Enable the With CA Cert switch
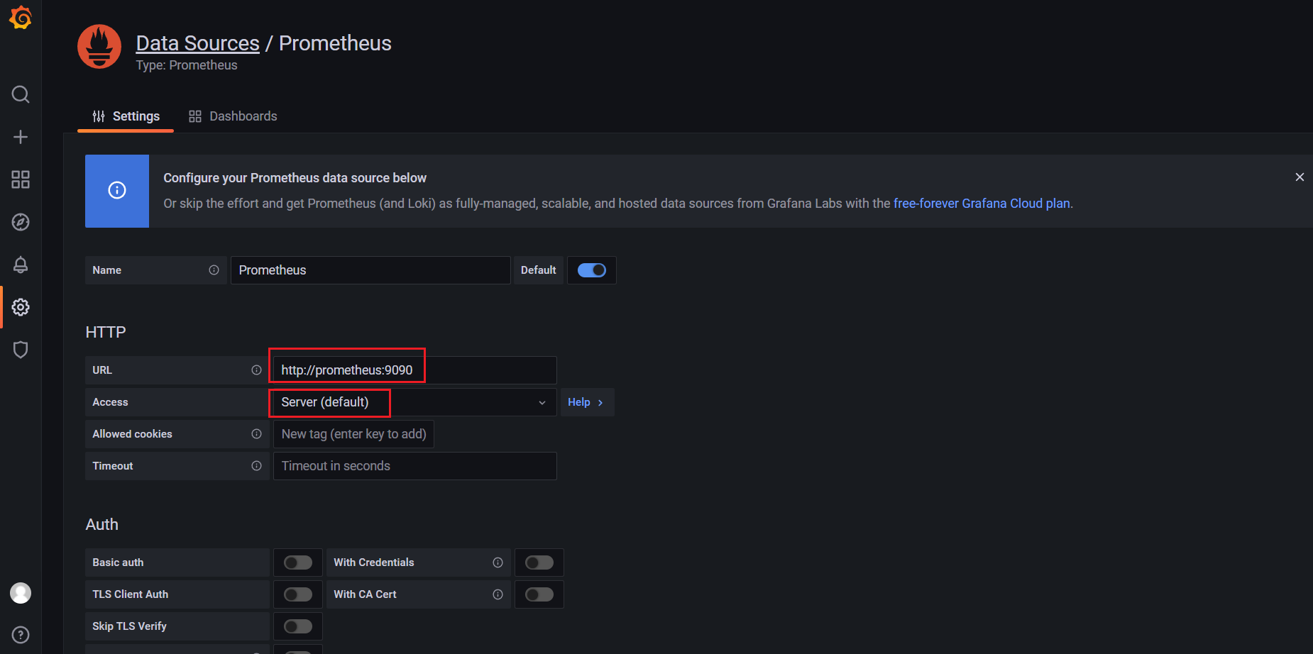Viewport: 1313px width, 654px height. [539, 594]
